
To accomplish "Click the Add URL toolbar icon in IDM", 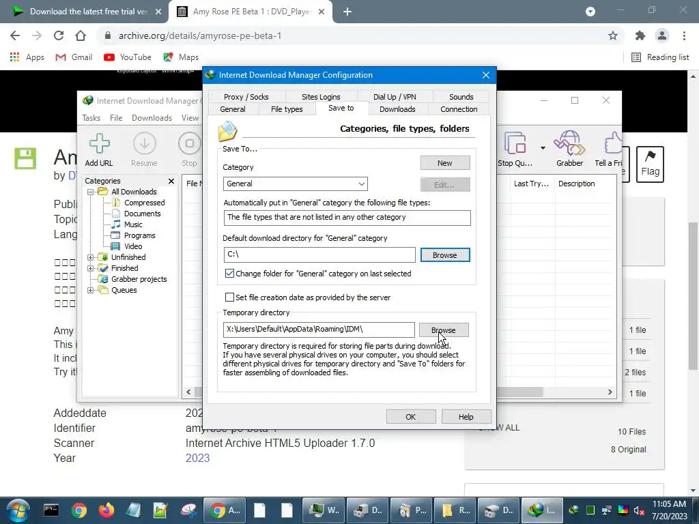I will click(x=99, y=149).
